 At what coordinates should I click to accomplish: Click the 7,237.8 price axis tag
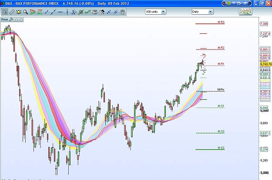click(x=265, y=33)
